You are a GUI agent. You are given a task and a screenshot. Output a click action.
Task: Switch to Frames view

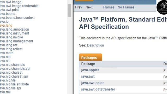click(109, 7)
